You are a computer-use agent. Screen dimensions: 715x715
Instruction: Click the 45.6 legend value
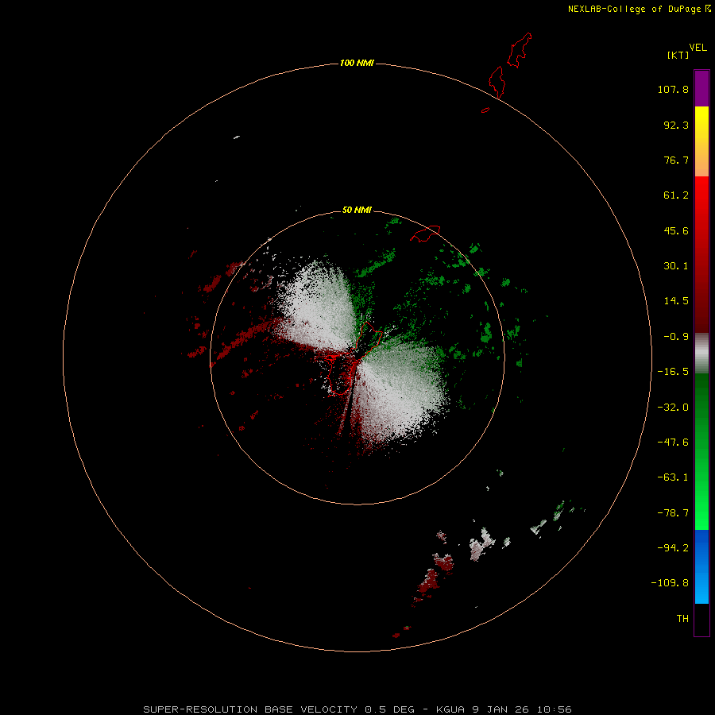coord(676,230)
